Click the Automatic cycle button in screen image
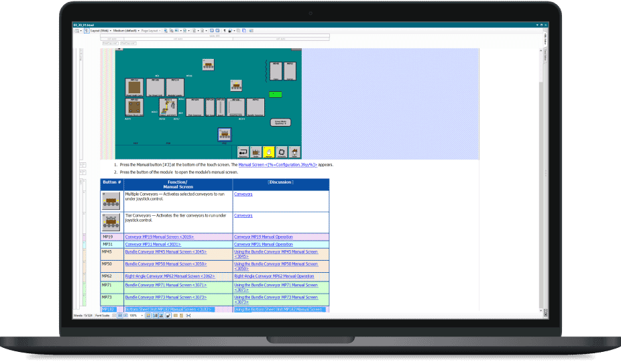This screenshot has height=362, width=621. pos(282,152)
